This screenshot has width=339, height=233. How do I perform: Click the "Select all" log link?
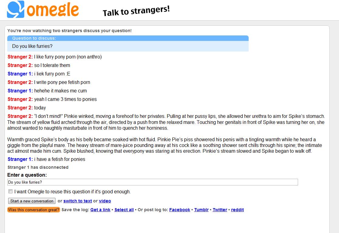click(124, 210)
